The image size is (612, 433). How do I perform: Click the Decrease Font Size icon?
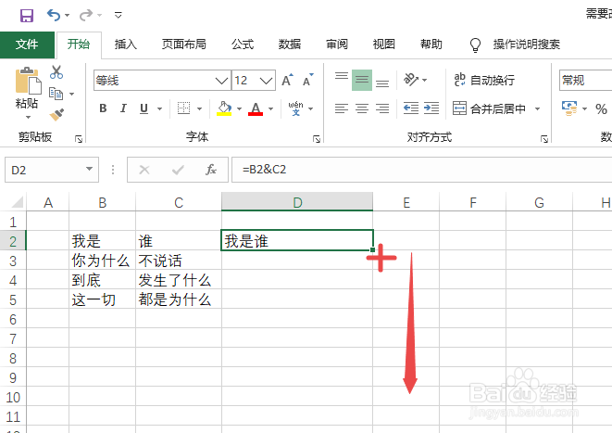(308, 80)
